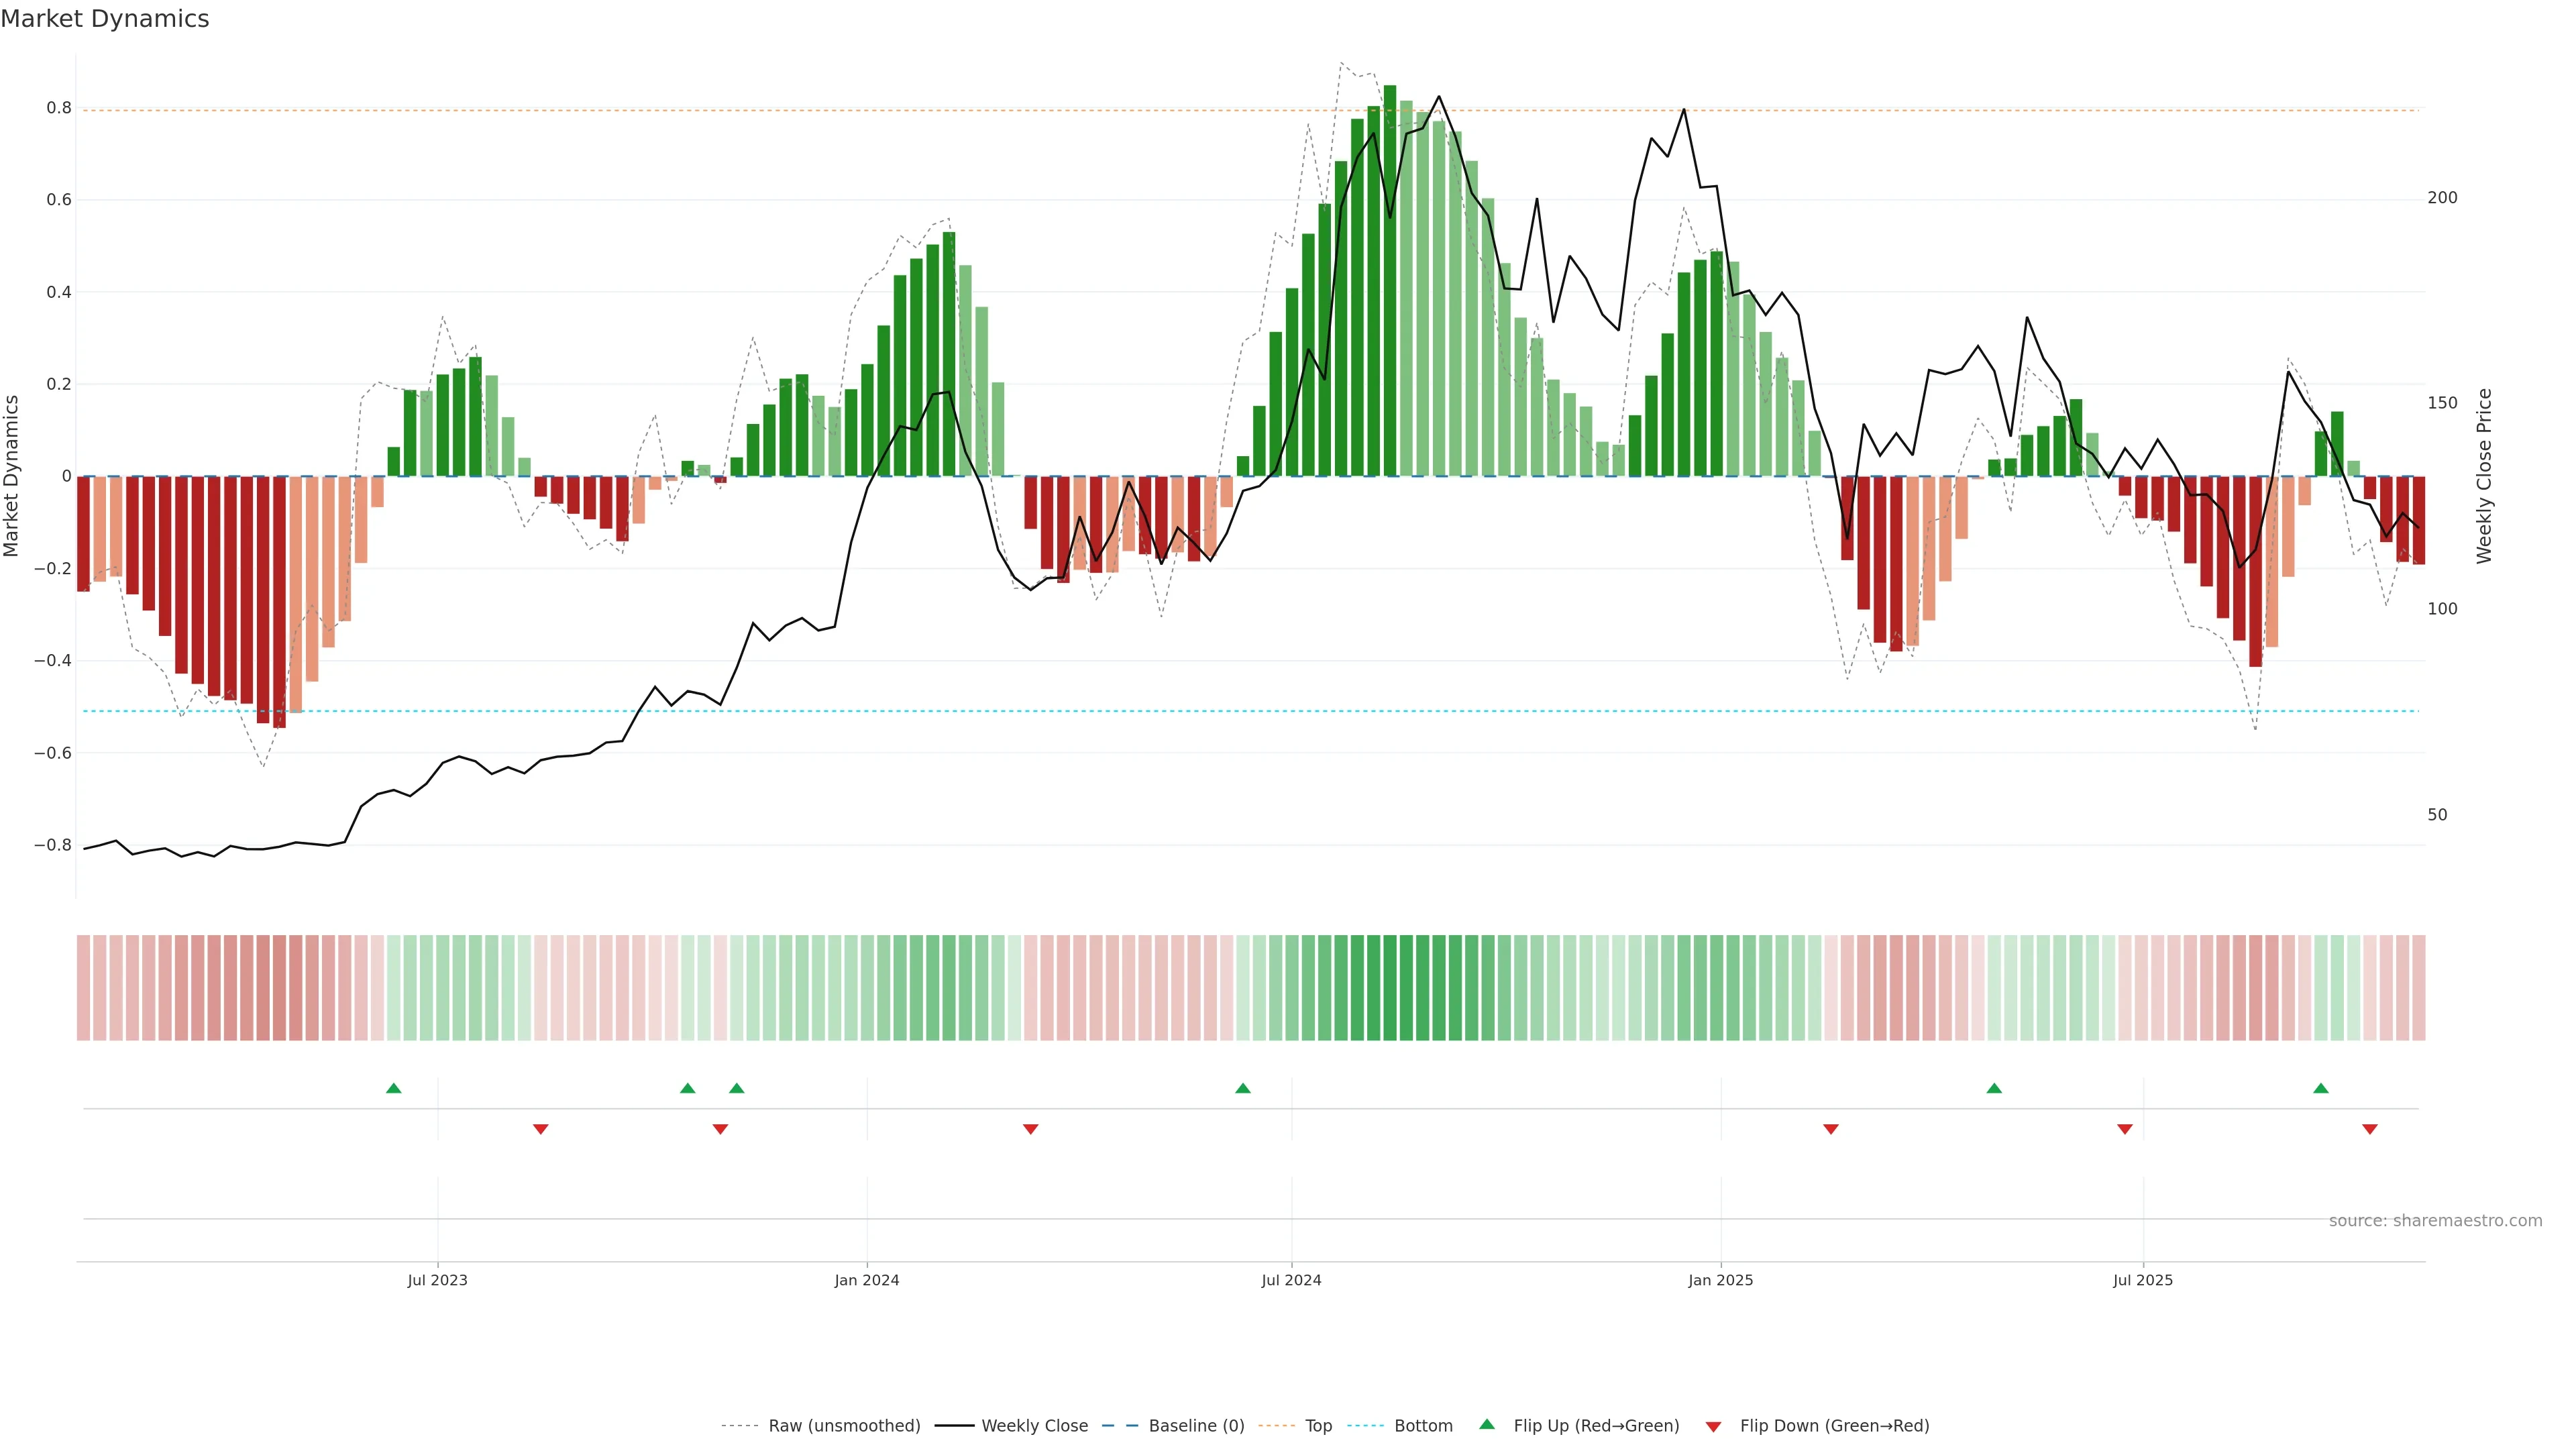This screenshot has height=1449, width=2576.
Task: Click the Jan 2024 x-axis label
Action: click(x=867, y=1281)
